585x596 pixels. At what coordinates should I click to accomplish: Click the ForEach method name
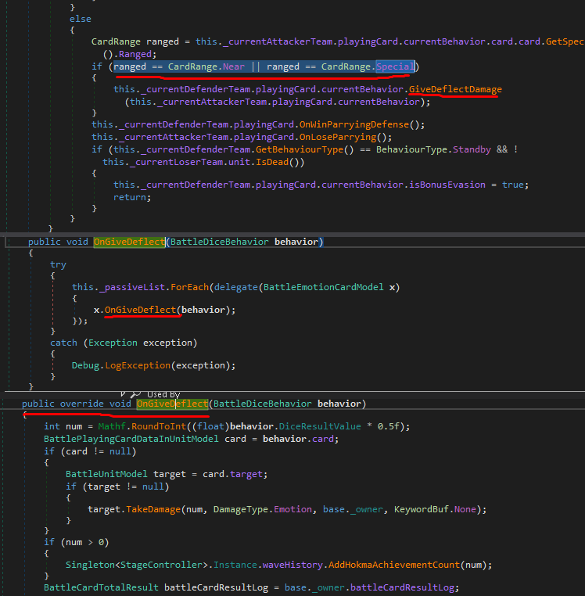point(189,287)
